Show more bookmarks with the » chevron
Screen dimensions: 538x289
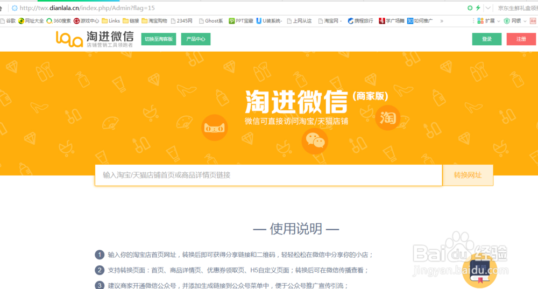tap(442, 21)
